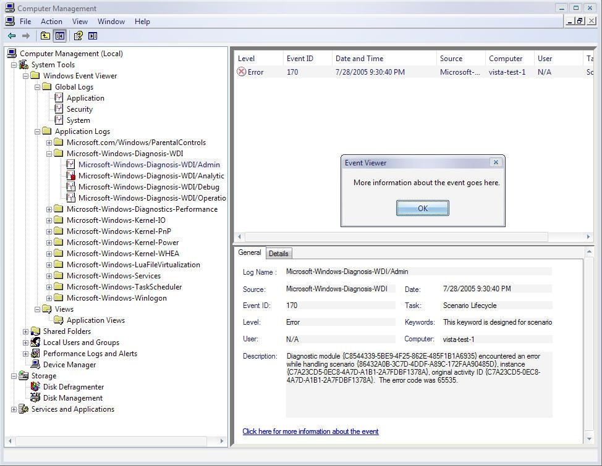The height and width of the screenshot is (466, 602).
Task: Close the Event Viewer message dialog
Action: [496, 162]
